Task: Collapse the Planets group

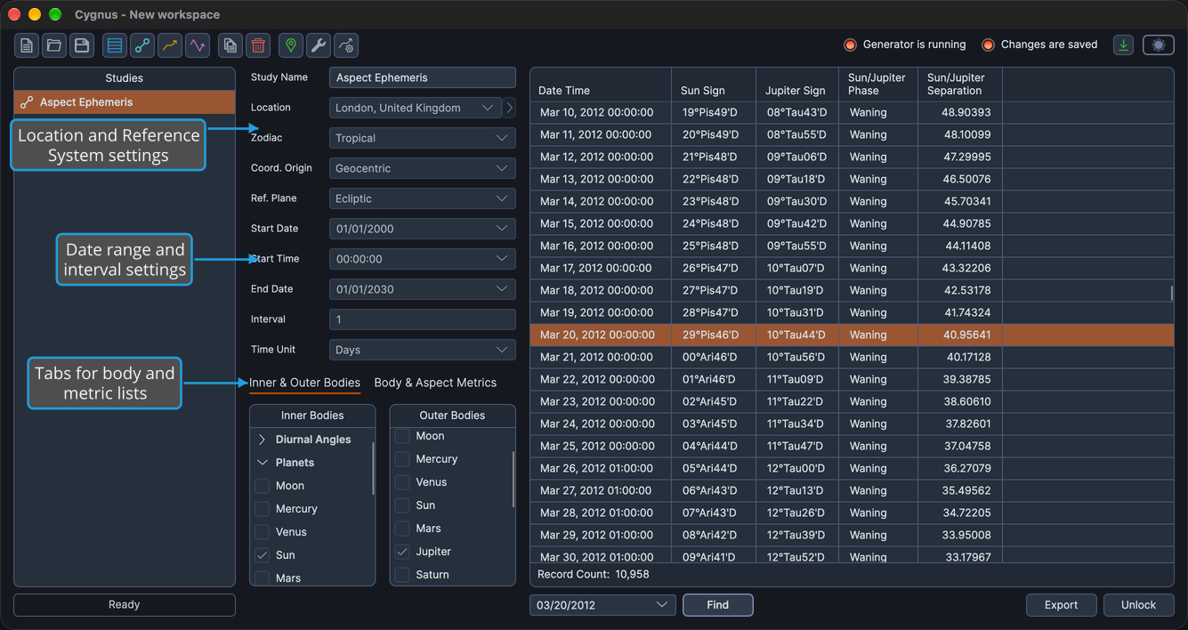Action: click(x=263, y=463)
